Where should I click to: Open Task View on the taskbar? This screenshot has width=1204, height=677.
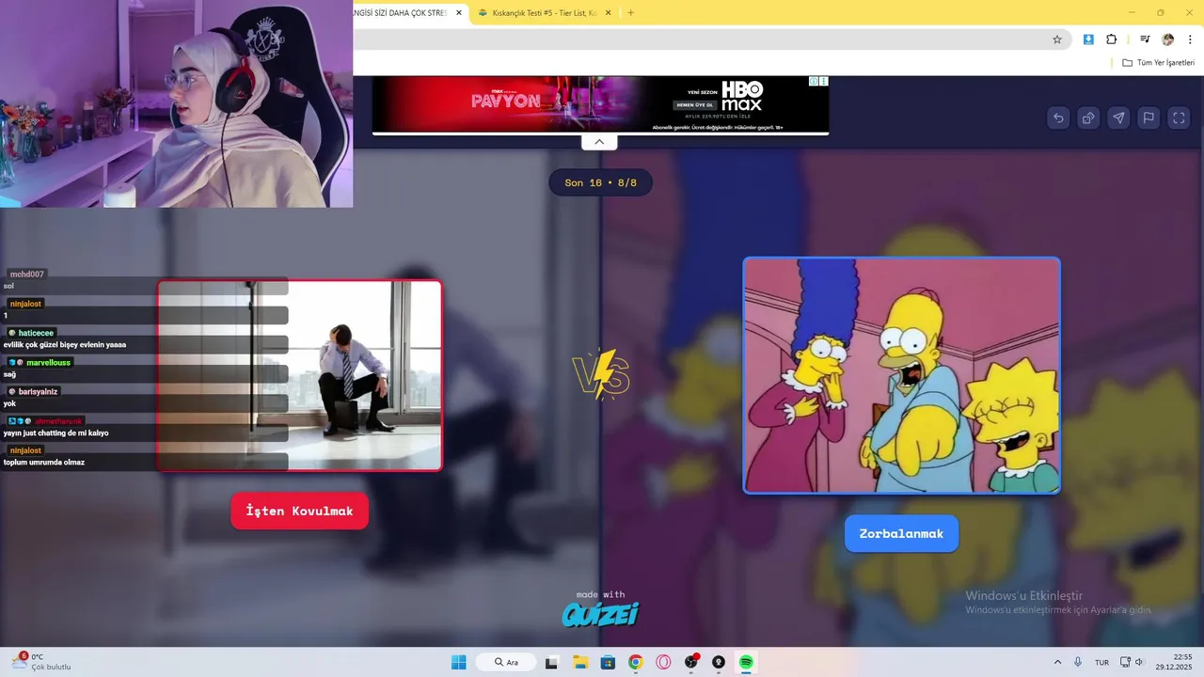pyautogui.click(x=551, y=662)
